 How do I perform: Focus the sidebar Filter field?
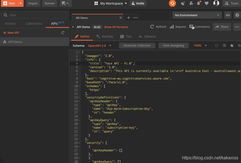click(x=34, y=15)
